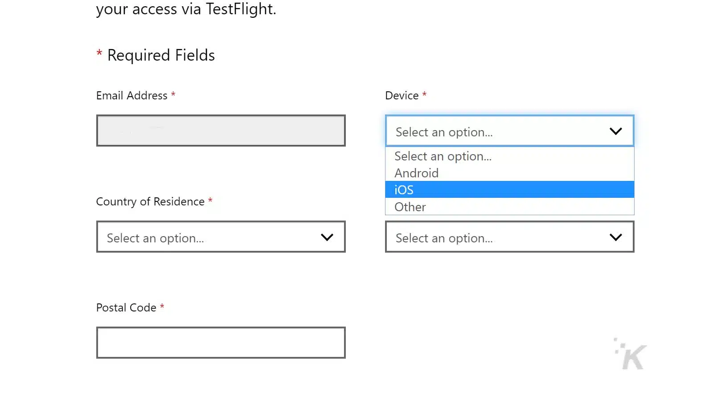Click the Country of Residence chevron arrow
This screenshot has height=401, width=713.
[327, 237]
